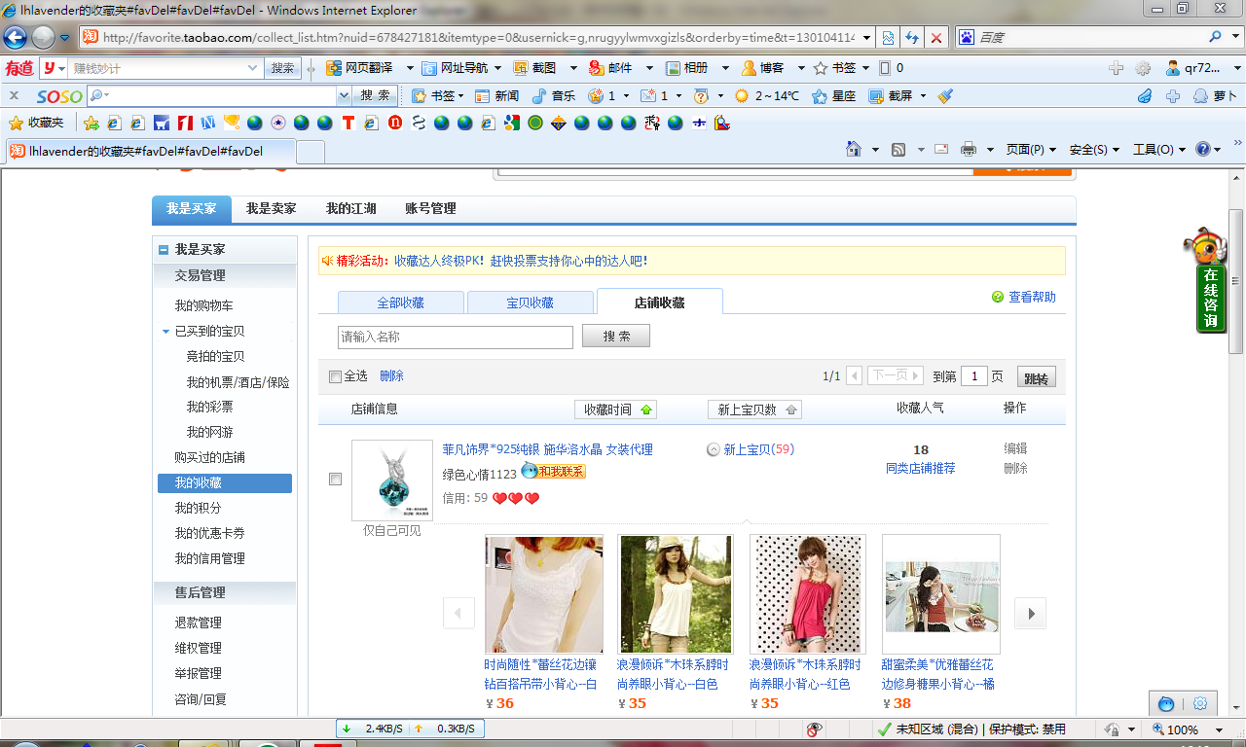Click 我的积分 in the sidebar
Image resolution: width=1246 pixels, height=747 pixels.
199,508
